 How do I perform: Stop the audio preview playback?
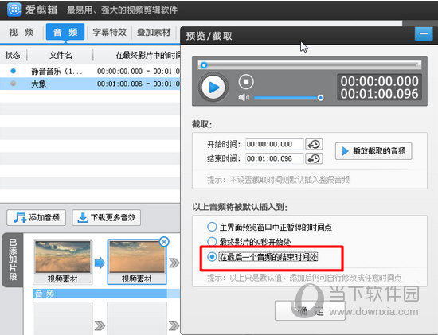coord(246,81)
